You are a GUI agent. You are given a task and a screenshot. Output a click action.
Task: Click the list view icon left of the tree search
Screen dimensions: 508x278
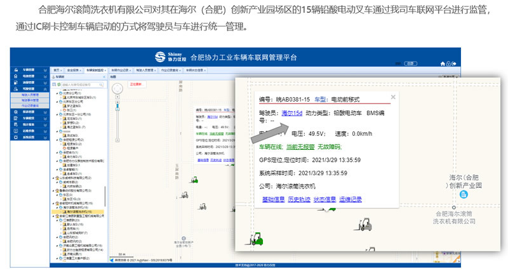[x=54, y=84]
